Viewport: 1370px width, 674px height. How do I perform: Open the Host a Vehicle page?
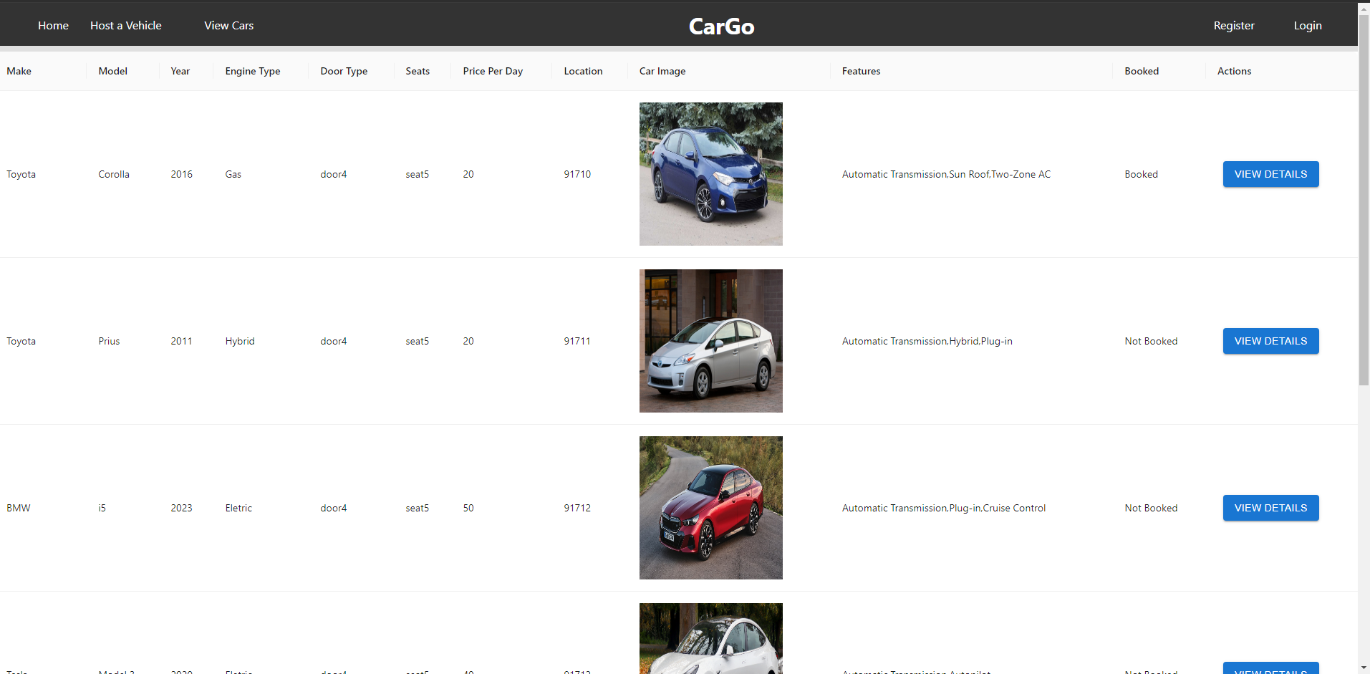tap(125, 25)
